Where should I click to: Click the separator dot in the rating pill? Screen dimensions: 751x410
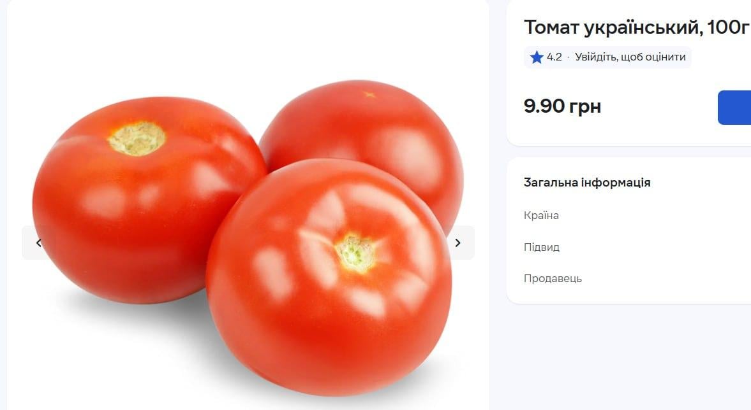[x=569, y=57]
